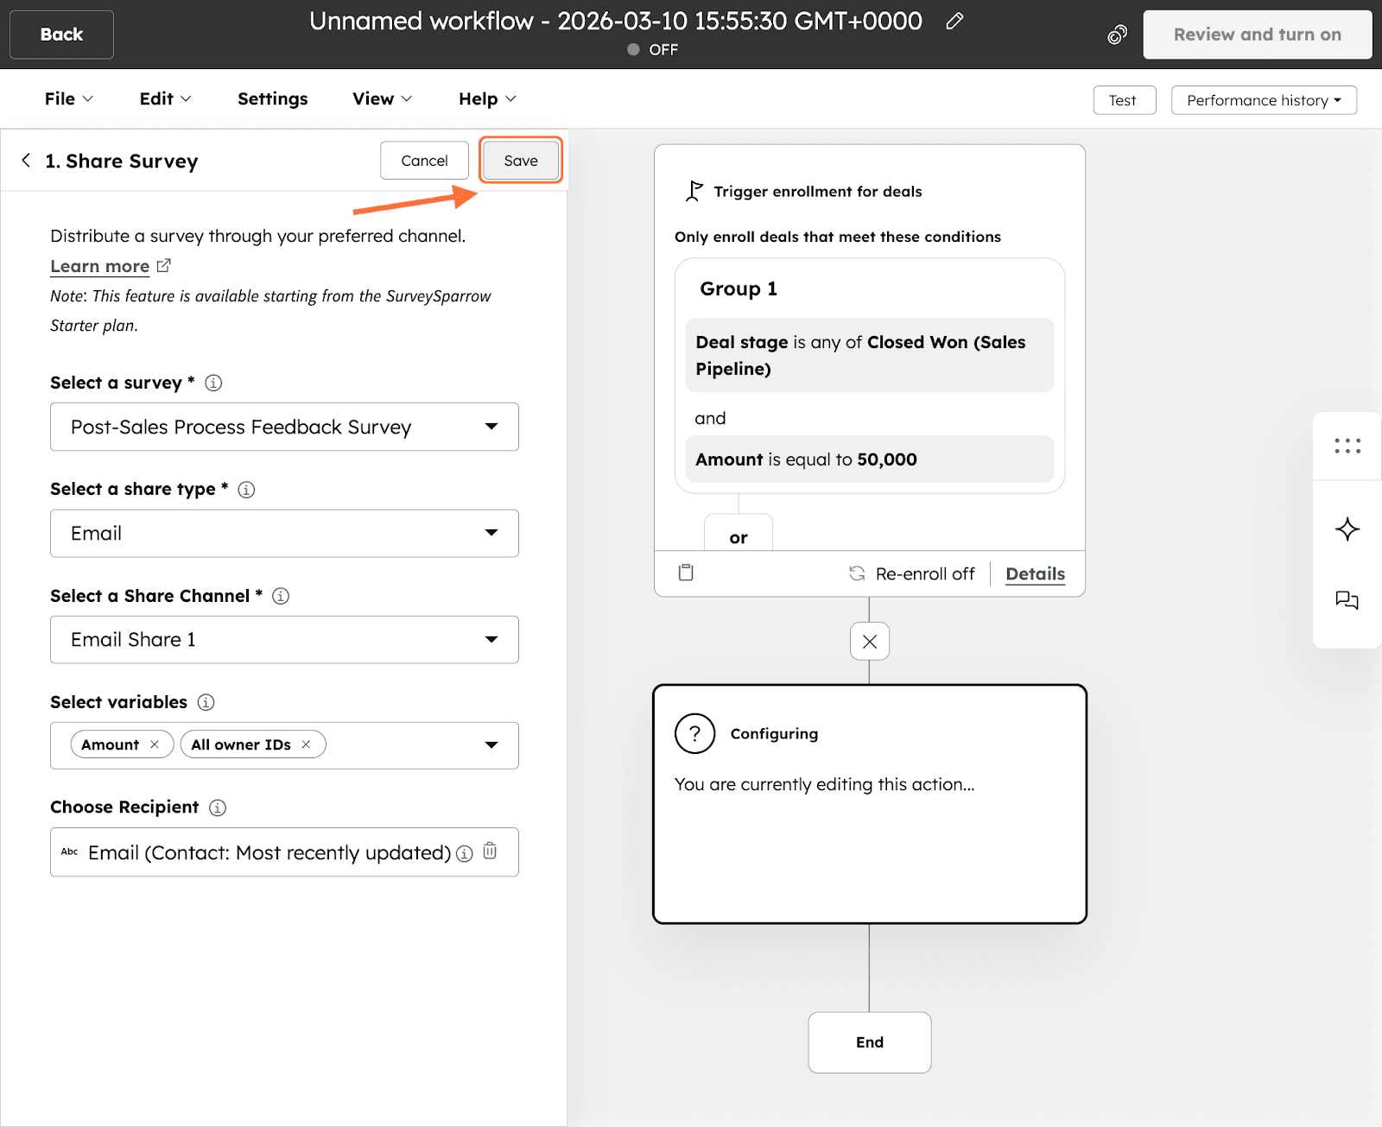
Task: Click the X connector button below trigger
Action: [870, 642]
